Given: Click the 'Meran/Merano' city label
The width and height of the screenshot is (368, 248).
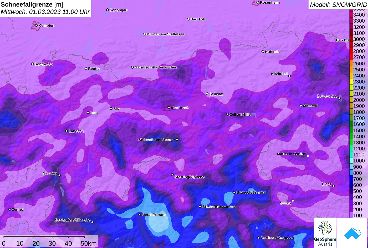Looking at the screenshot, I should point(154,215).
